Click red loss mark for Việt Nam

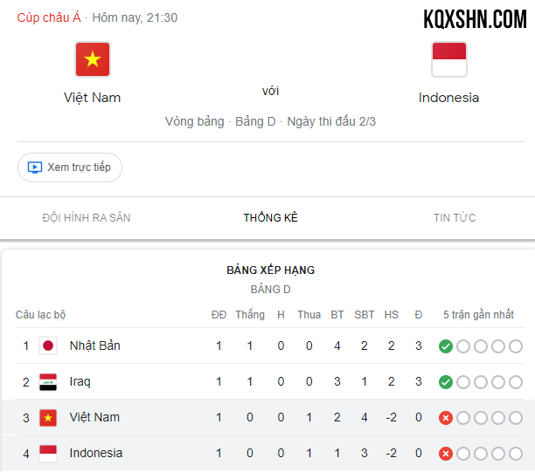point(446,418)
